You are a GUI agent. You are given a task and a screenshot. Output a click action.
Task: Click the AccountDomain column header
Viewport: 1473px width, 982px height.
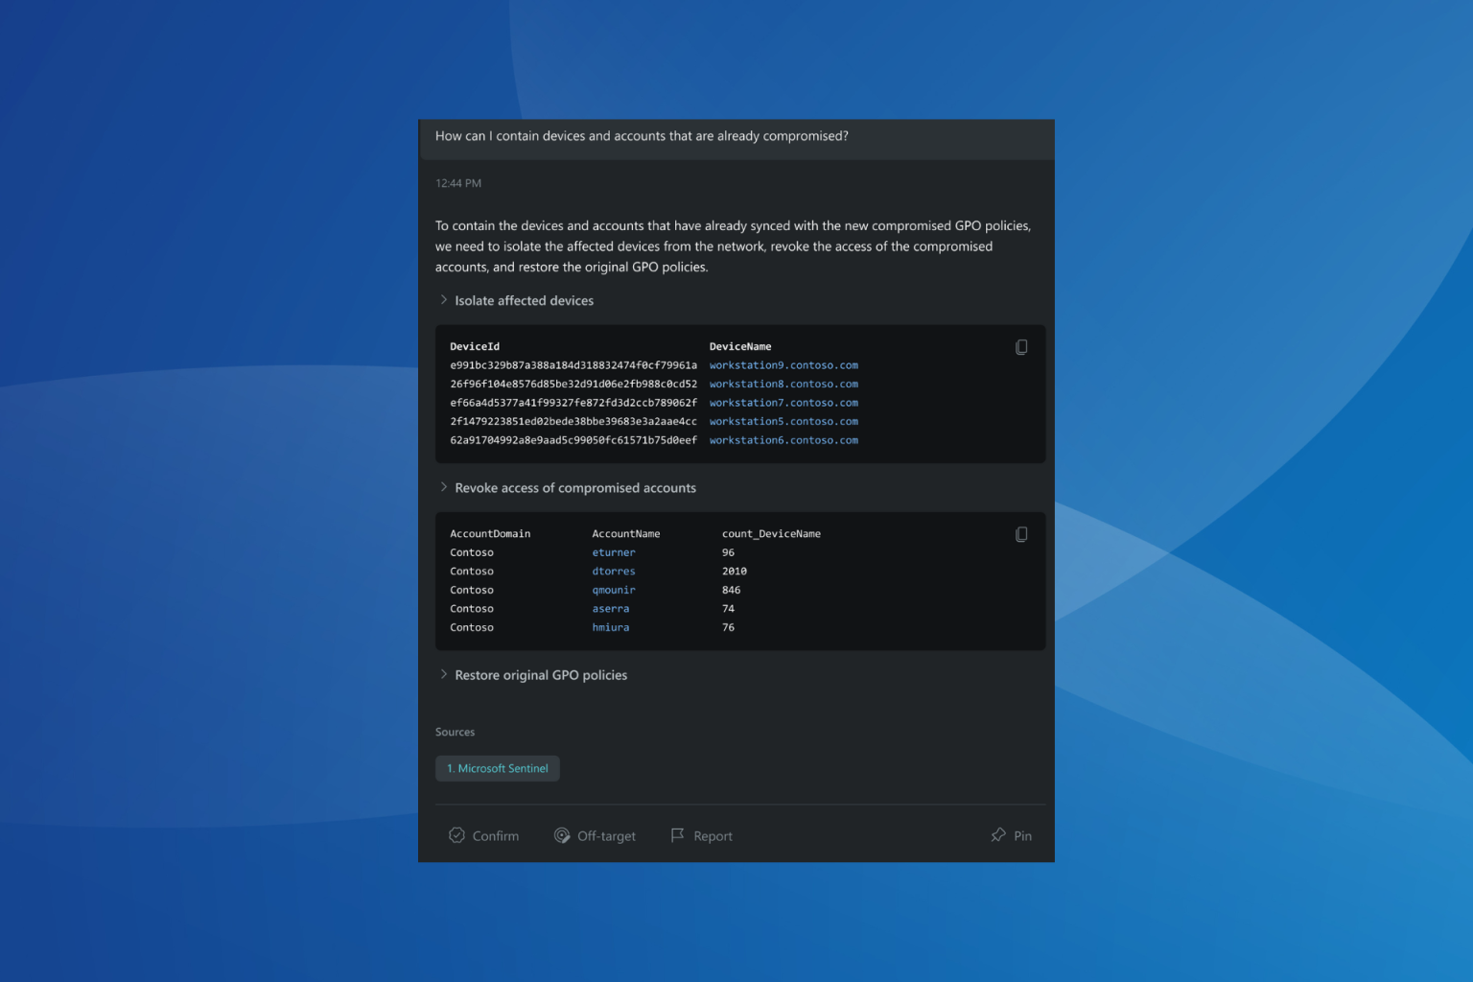click(x=490, y=534)
